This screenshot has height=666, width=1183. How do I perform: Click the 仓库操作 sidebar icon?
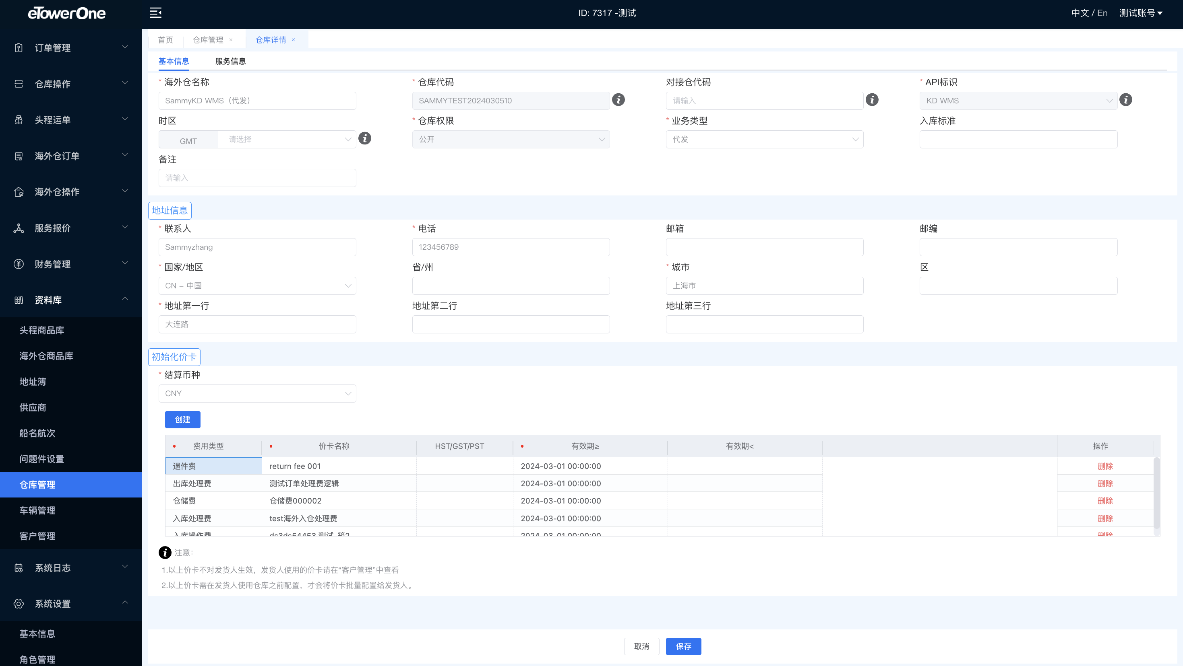(19, 84)
